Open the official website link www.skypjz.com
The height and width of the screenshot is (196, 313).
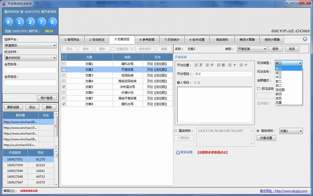point(292,191)
